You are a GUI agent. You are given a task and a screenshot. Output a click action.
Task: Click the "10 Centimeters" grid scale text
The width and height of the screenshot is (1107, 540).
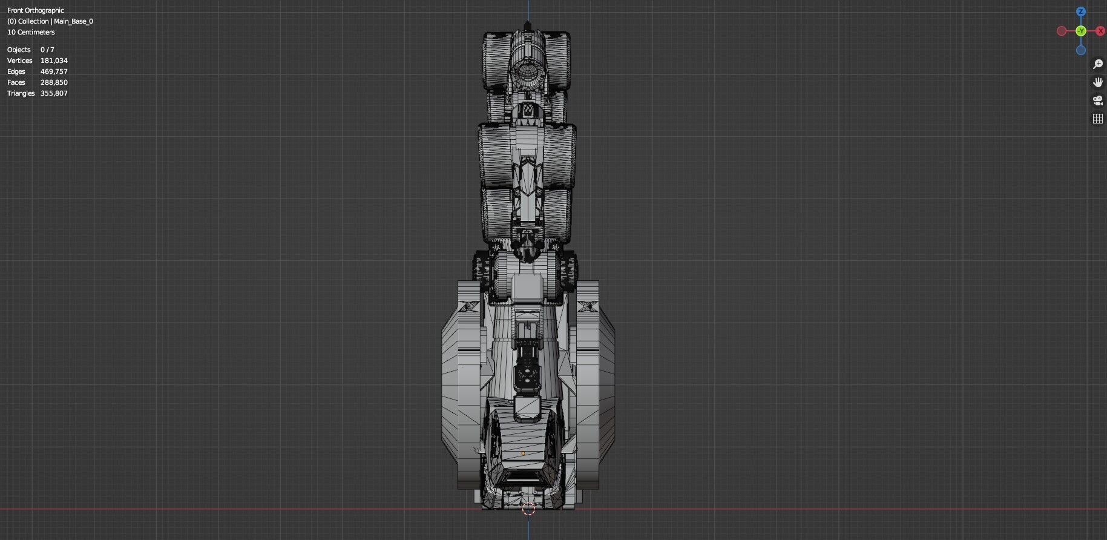(31, 32)
